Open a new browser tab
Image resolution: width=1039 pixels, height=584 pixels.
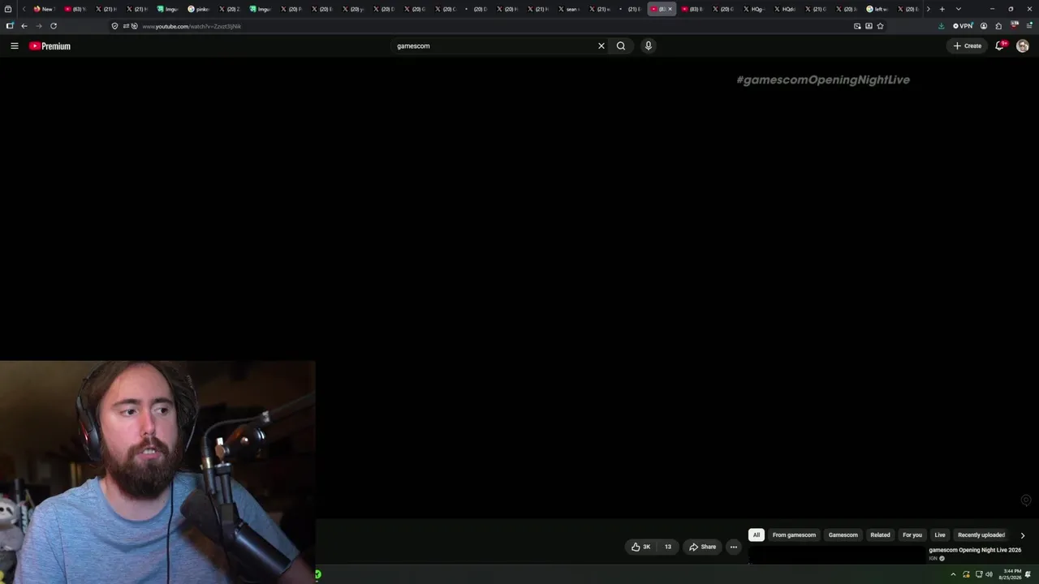[x=942, y=9]
